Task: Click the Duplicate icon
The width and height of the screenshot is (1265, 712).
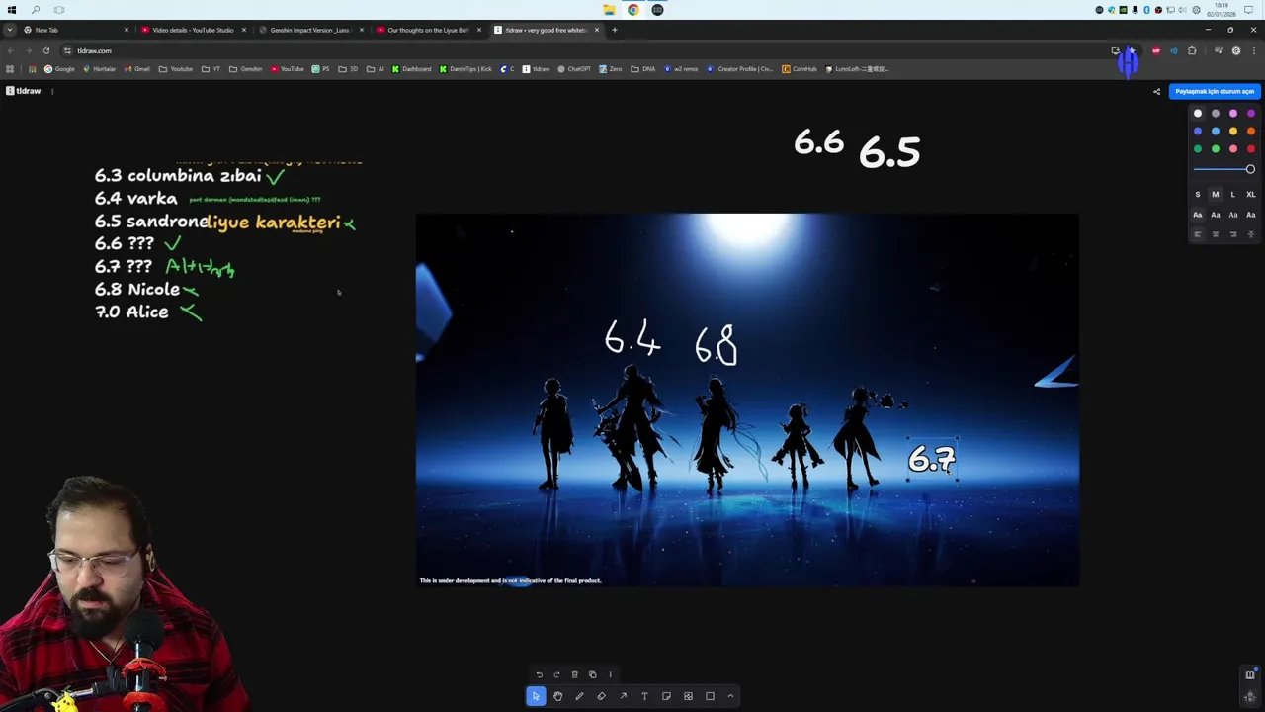Action: point(592,674)
